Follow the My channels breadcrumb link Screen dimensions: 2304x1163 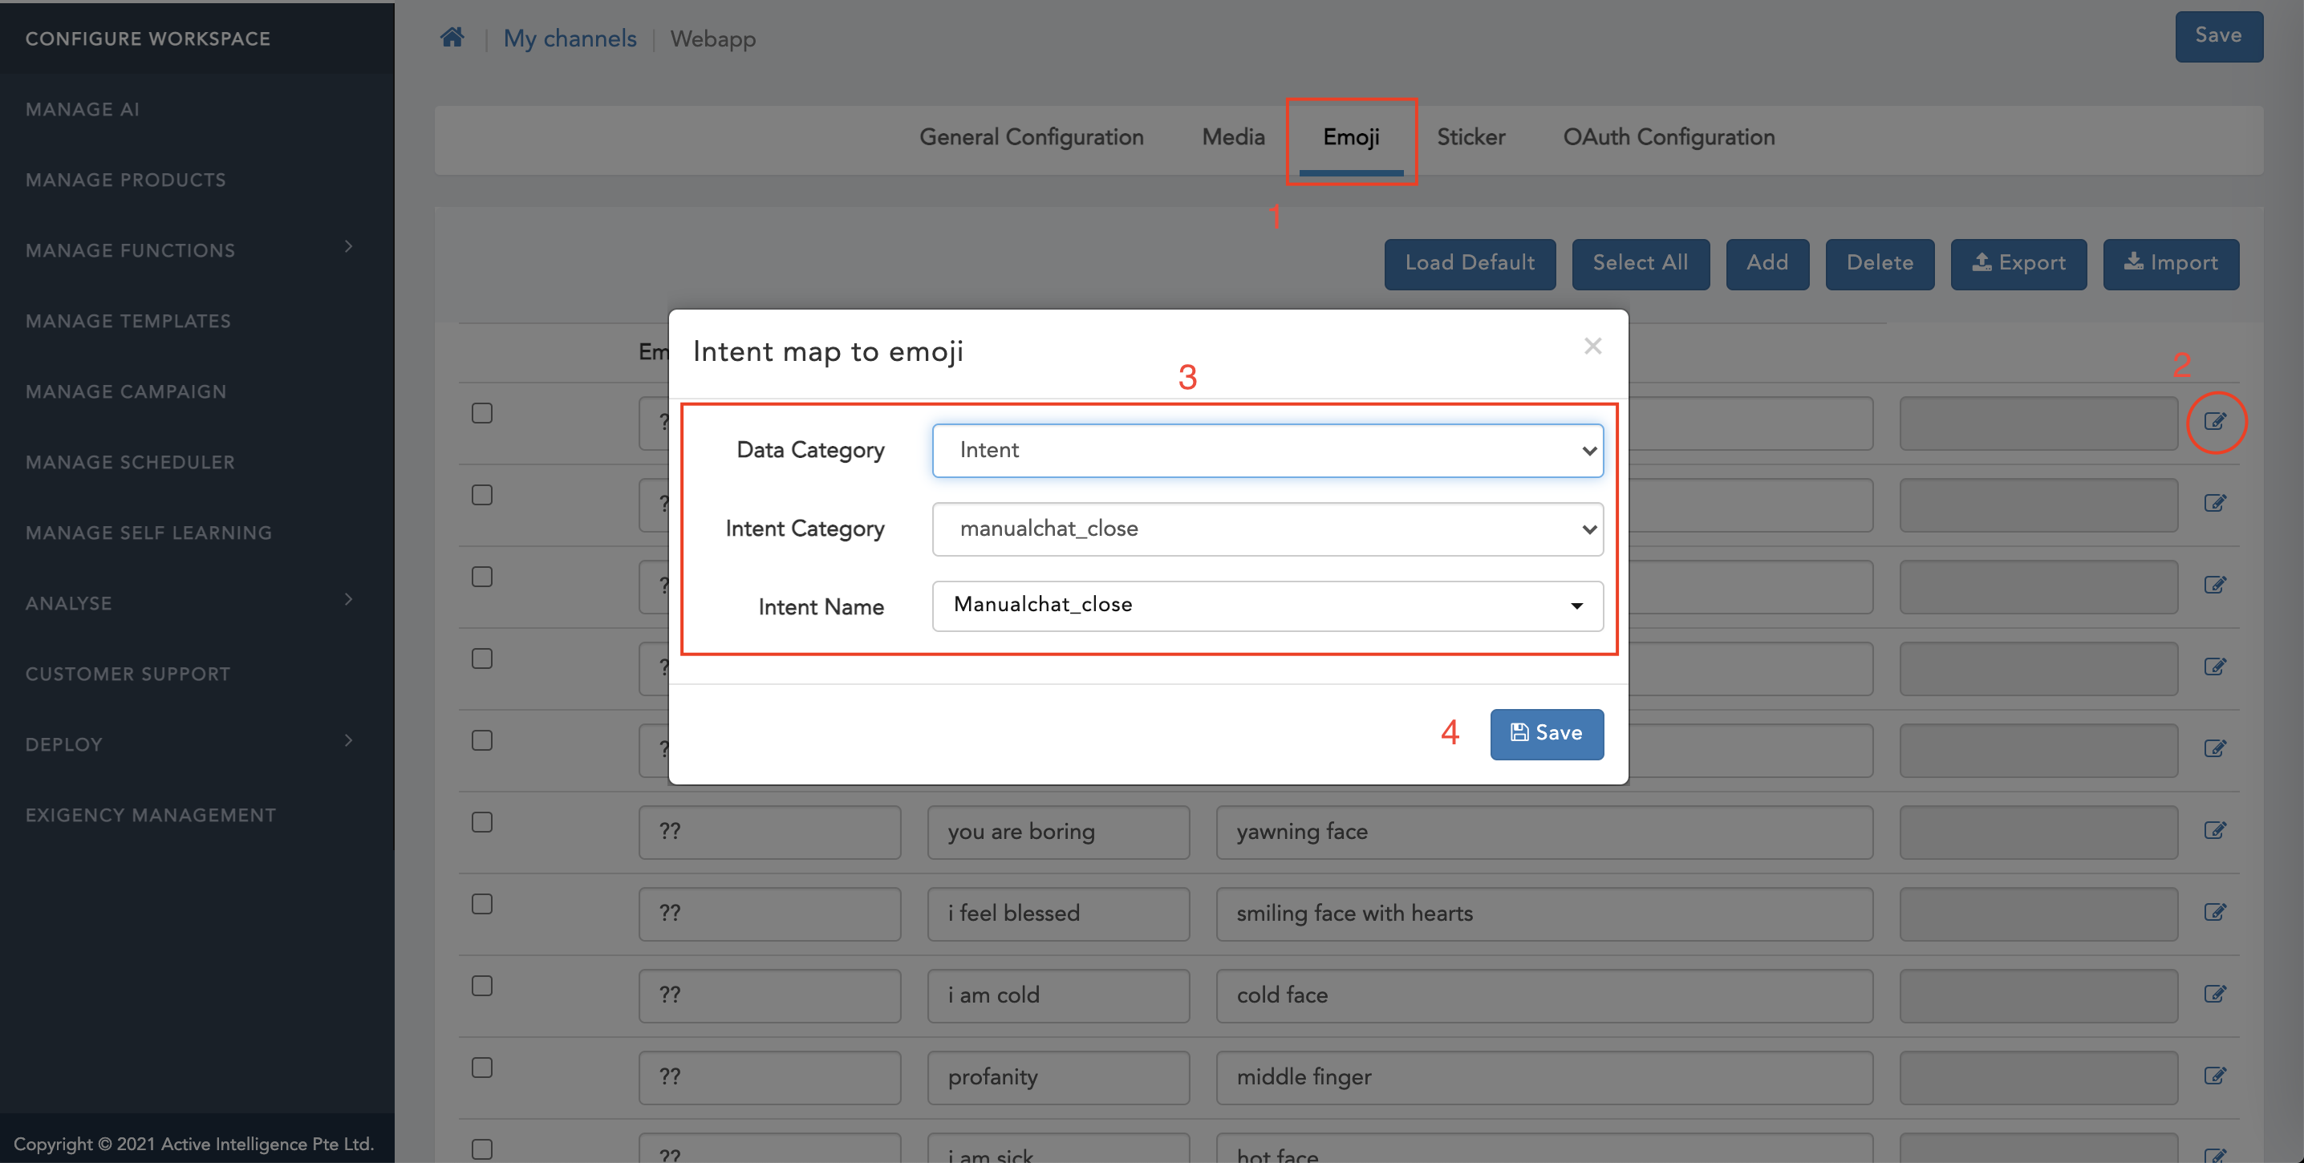[x=570, y=38]
